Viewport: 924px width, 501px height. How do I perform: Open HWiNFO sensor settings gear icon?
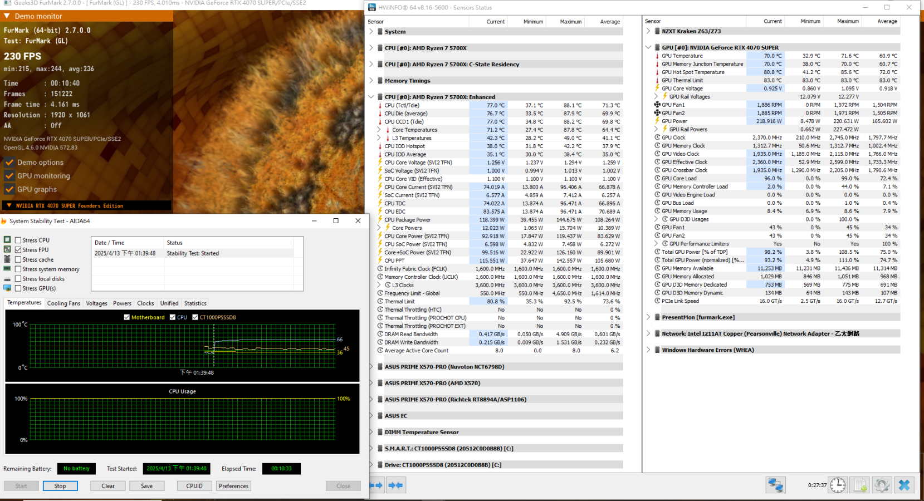[x=882, y=485]
